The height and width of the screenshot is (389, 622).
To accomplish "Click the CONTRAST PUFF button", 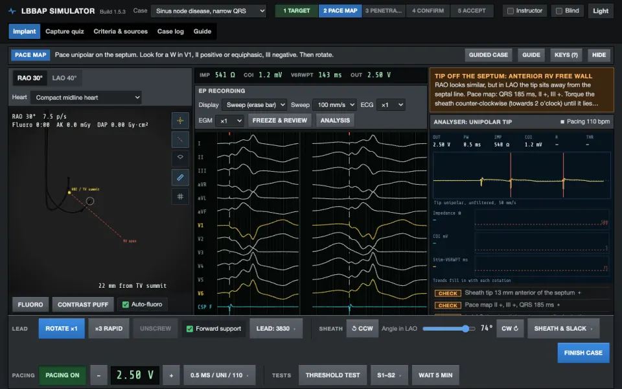I will [x=83, y=305].
